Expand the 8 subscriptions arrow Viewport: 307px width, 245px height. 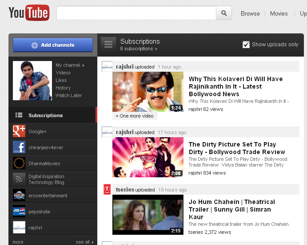(x=156, y=49)
